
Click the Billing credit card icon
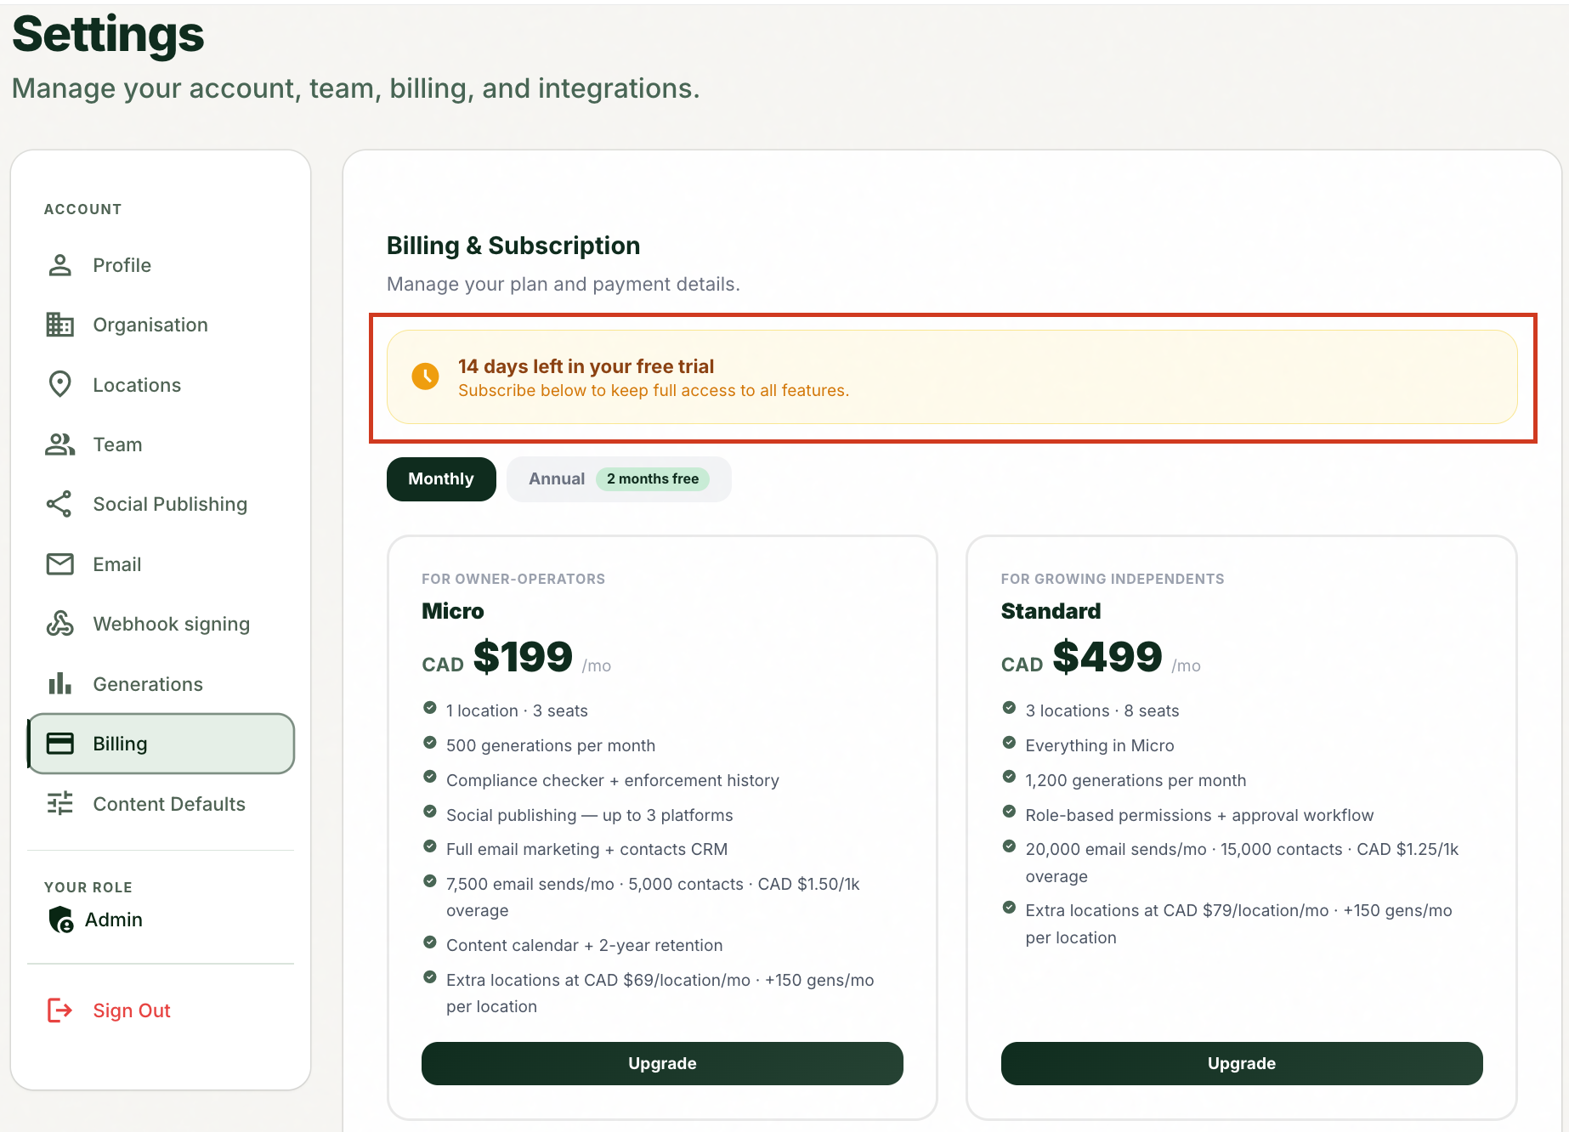click(59, 744)
